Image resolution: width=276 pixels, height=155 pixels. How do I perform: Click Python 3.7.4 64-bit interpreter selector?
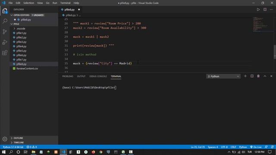13,147
